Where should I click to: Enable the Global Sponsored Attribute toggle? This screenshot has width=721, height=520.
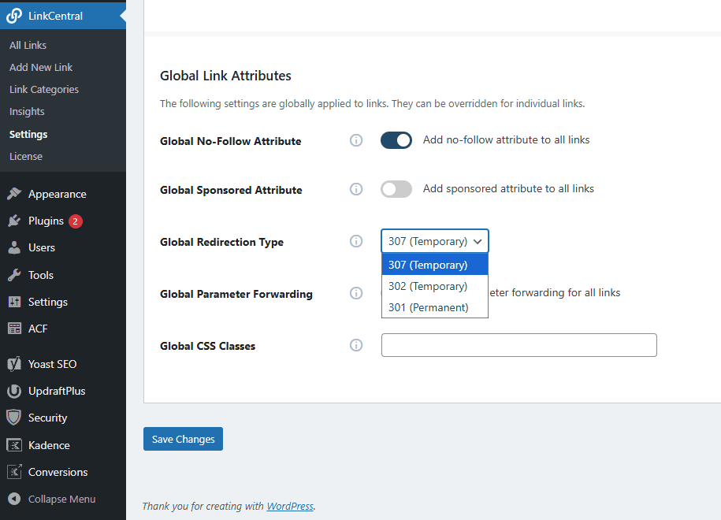(x=396, y=189)
